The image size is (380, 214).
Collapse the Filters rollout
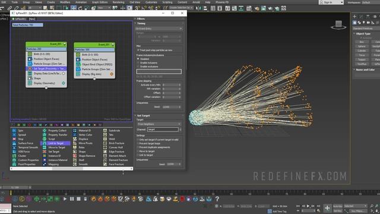[141, 18]
